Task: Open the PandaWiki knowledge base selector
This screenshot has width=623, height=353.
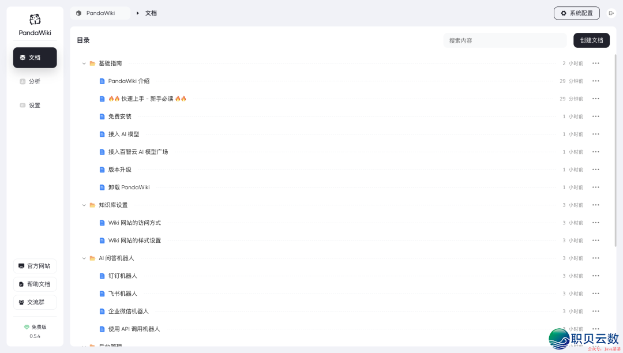Action: click(100, 13)
